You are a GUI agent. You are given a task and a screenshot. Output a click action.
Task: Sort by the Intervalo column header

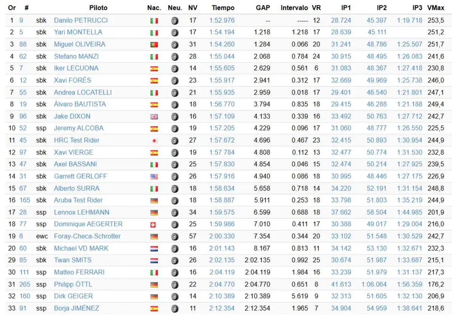pos(294,8)
